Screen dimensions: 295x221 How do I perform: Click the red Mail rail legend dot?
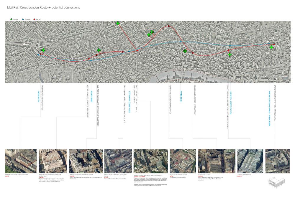pos(35,19)
